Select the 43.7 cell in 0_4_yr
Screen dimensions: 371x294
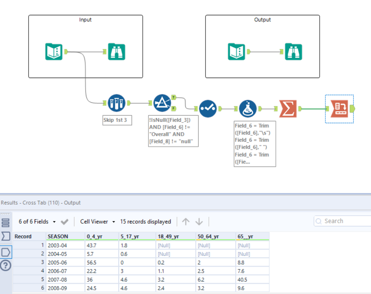(102, 246)
